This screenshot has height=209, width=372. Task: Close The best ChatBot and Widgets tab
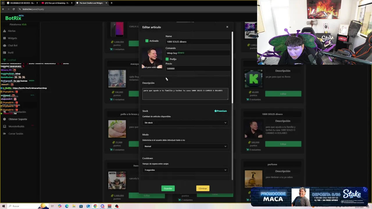106,3
